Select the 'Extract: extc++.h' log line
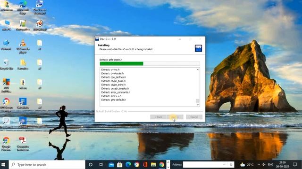The width and height of the screenshot is (302, 169). coord(111,96)
